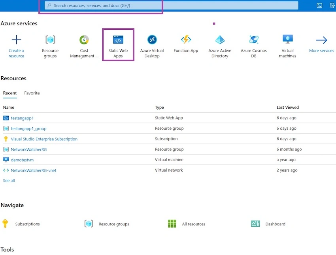336x255 pixels.
Task: Open Dashboard under Navigate
Action: pyautogui.click(x=276, y=224)
